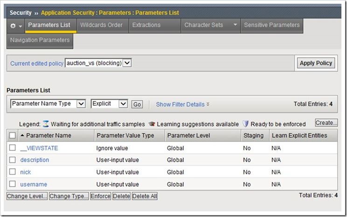Viewport: 347px width, 217px height.
Task: Select the description row checkbox
Action: pos(12,160)
